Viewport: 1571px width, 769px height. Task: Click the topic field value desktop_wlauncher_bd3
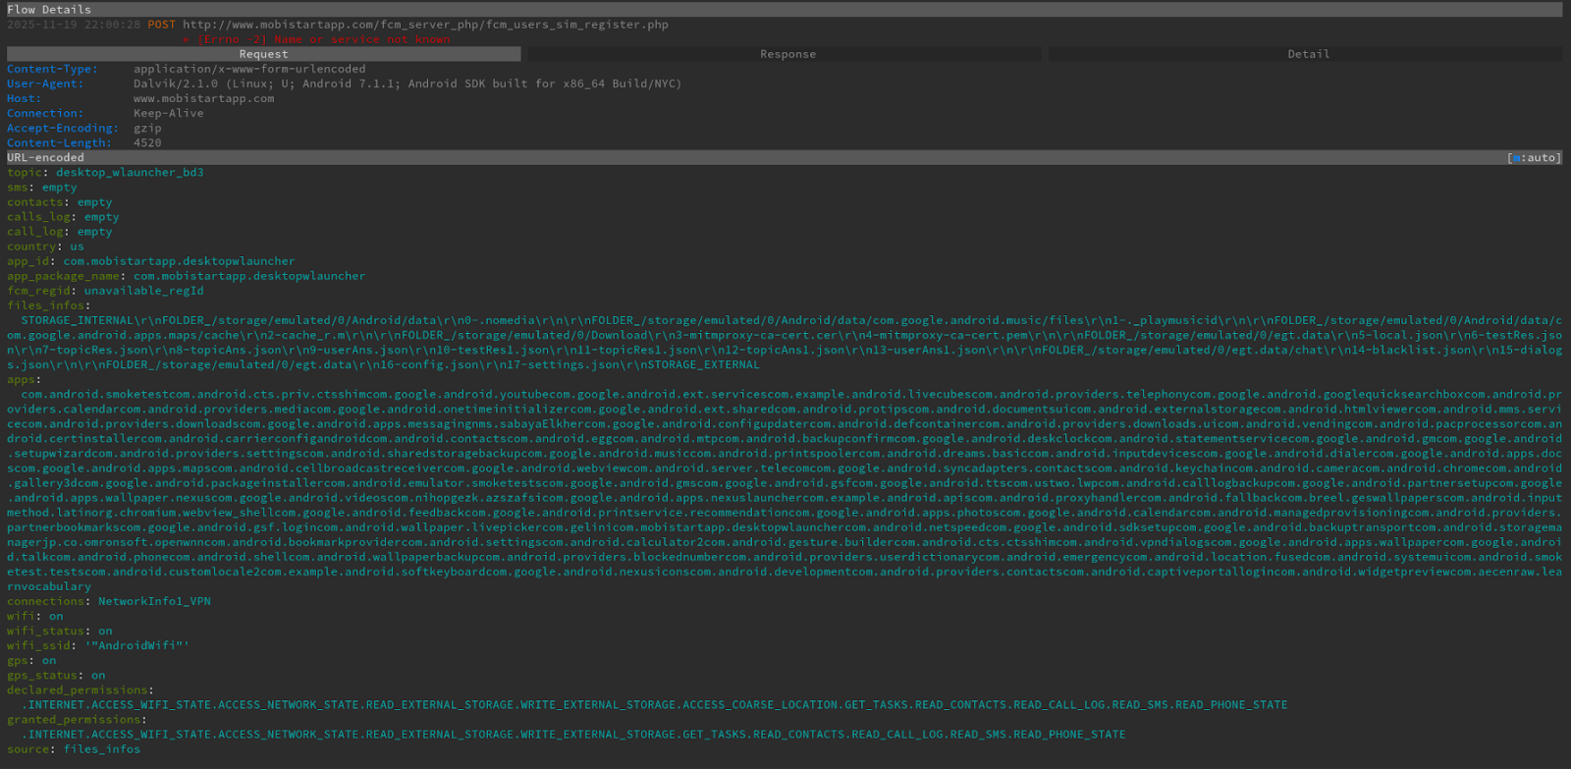click(x=130, y=172)
